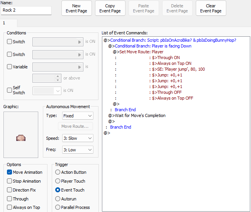The height and width of the screenshot is (212, 251).
Task: Select empty '@>' line under Always on Top OFF
Action: [x=116, y=104]
